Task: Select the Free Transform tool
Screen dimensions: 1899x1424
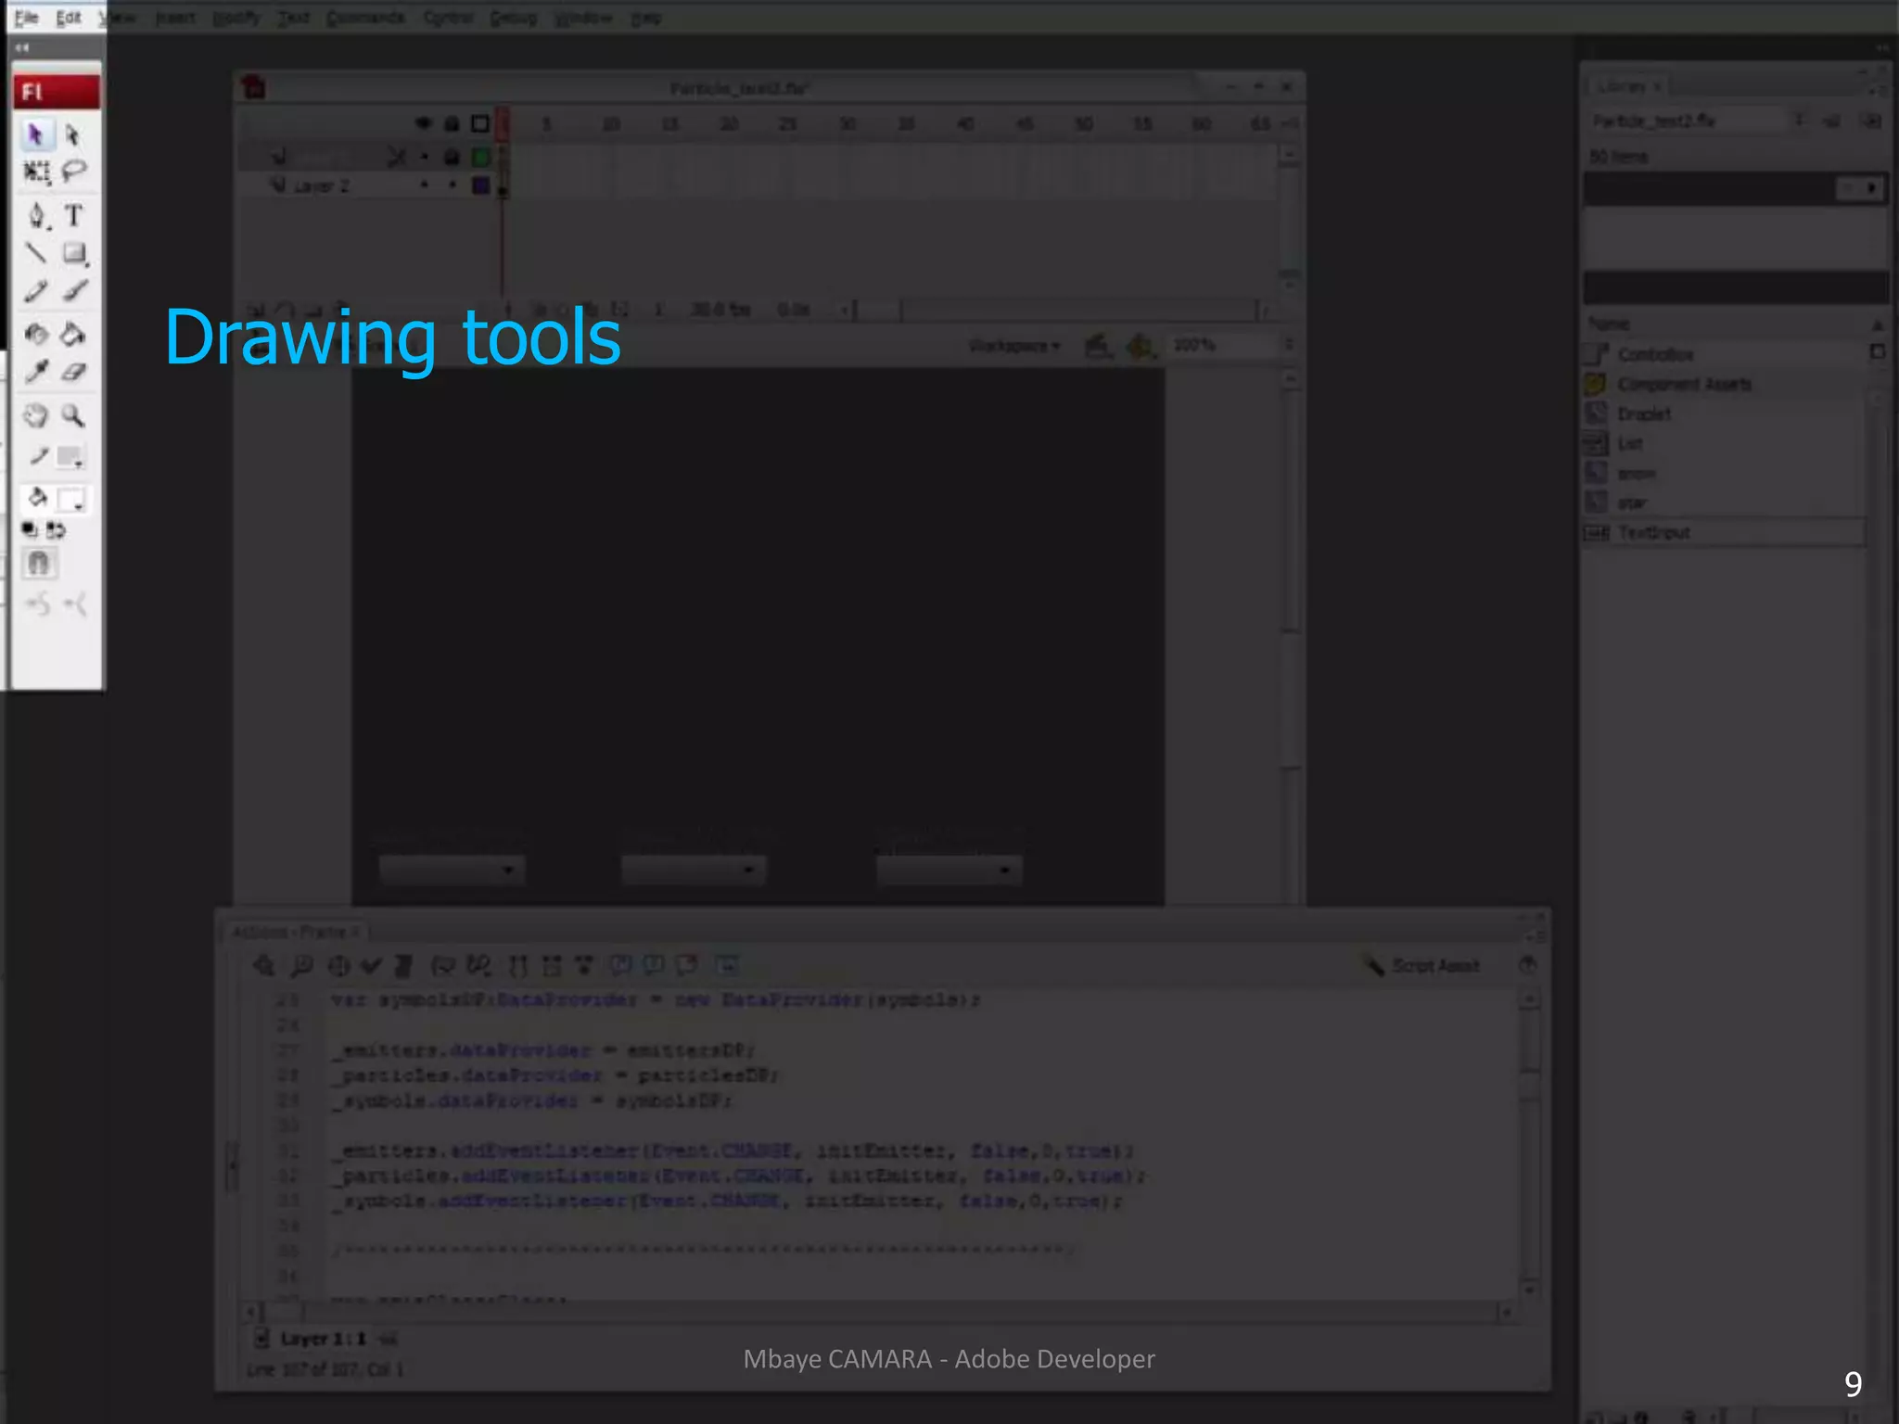Action: [x=36, y=172]
